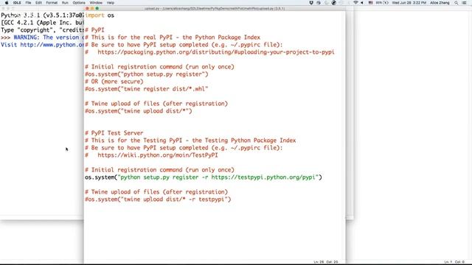The height and width of the screenshot is (265, 472).
Task: Click shell's 'Visit http://www.python.or' line
Action: click(42, 45)
